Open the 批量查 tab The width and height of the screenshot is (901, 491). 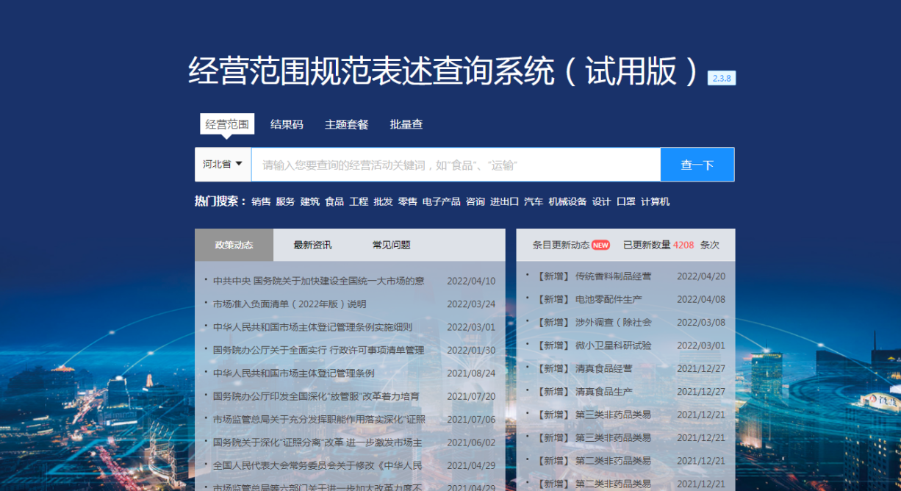(x=406, y=125)
